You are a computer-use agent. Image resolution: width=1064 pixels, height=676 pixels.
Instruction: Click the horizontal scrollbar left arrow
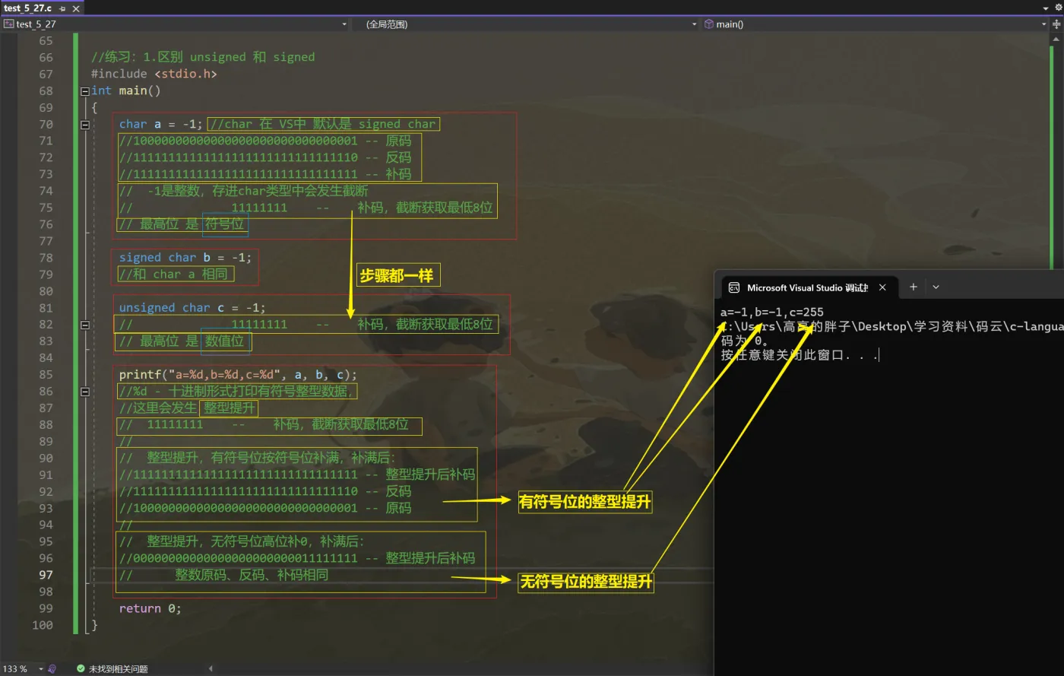click(211, 669)
